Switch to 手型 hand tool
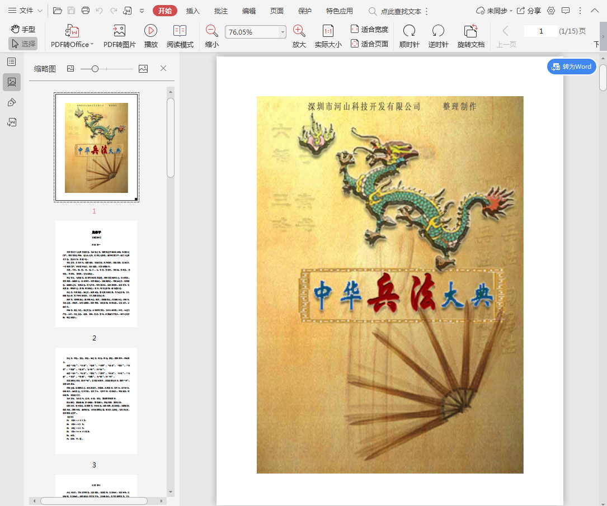The width and height of the screenshot is (607, 506). (22, 29)
